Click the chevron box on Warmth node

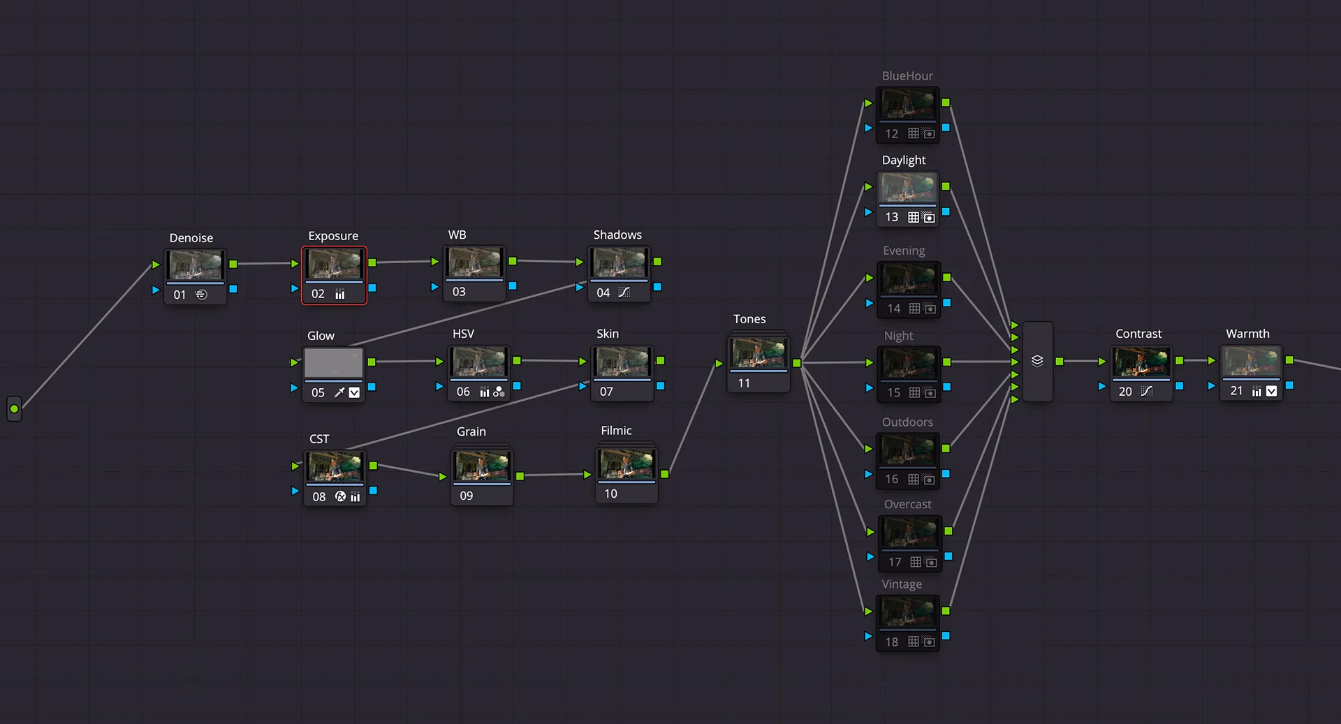click(x=1271, y=391)
